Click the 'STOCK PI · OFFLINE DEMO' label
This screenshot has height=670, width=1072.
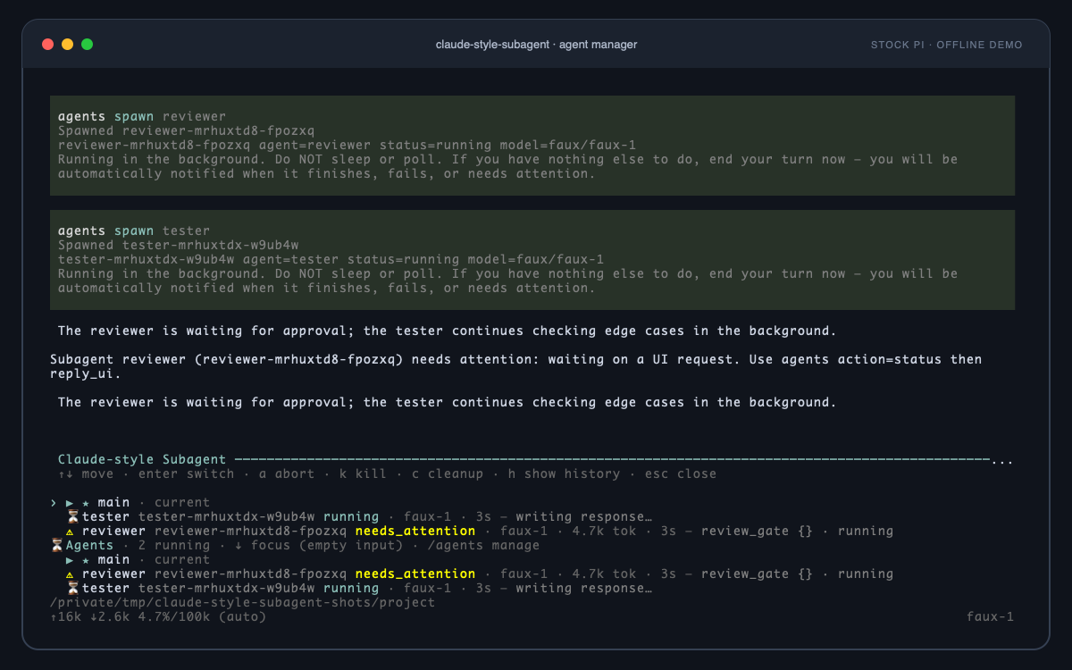click(947, 45)
